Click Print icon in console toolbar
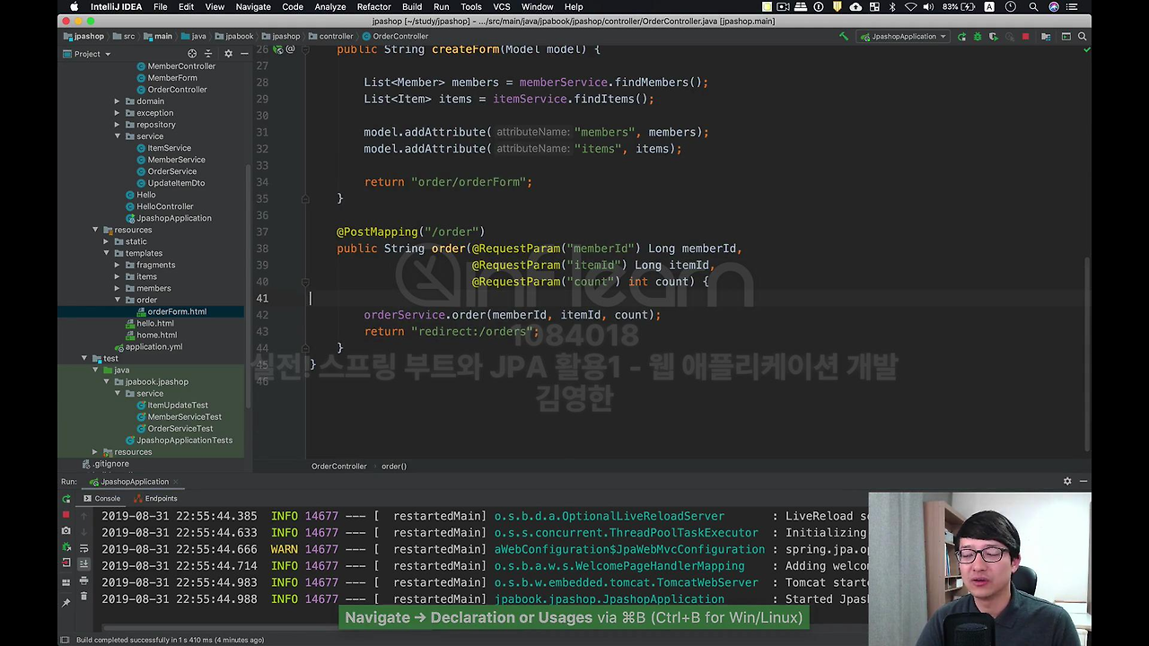The image size is (1149, 646). (x=83, y=581)
